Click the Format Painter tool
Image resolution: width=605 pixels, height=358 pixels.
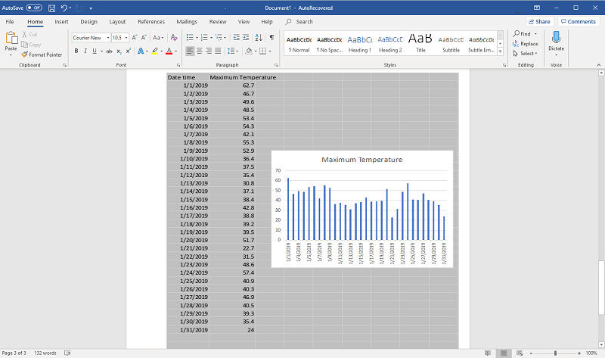(x=42, y=54)
